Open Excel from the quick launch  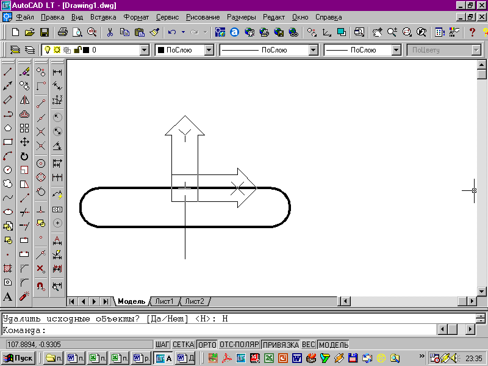tap(269, 358)
